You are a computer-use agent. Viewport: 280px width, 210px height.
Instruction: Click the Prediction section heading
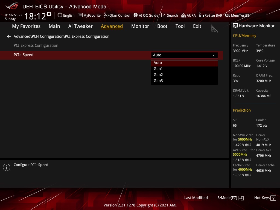pos(242,110)
